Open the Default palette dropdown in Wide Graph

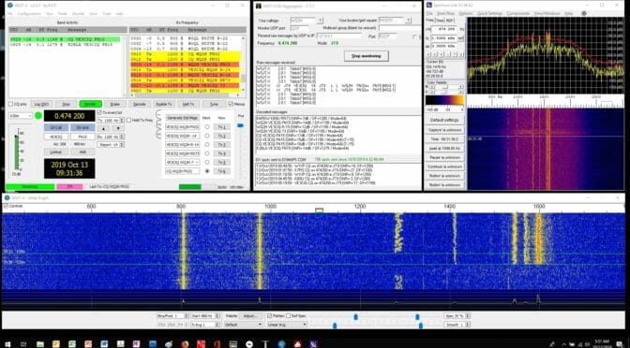244,325
